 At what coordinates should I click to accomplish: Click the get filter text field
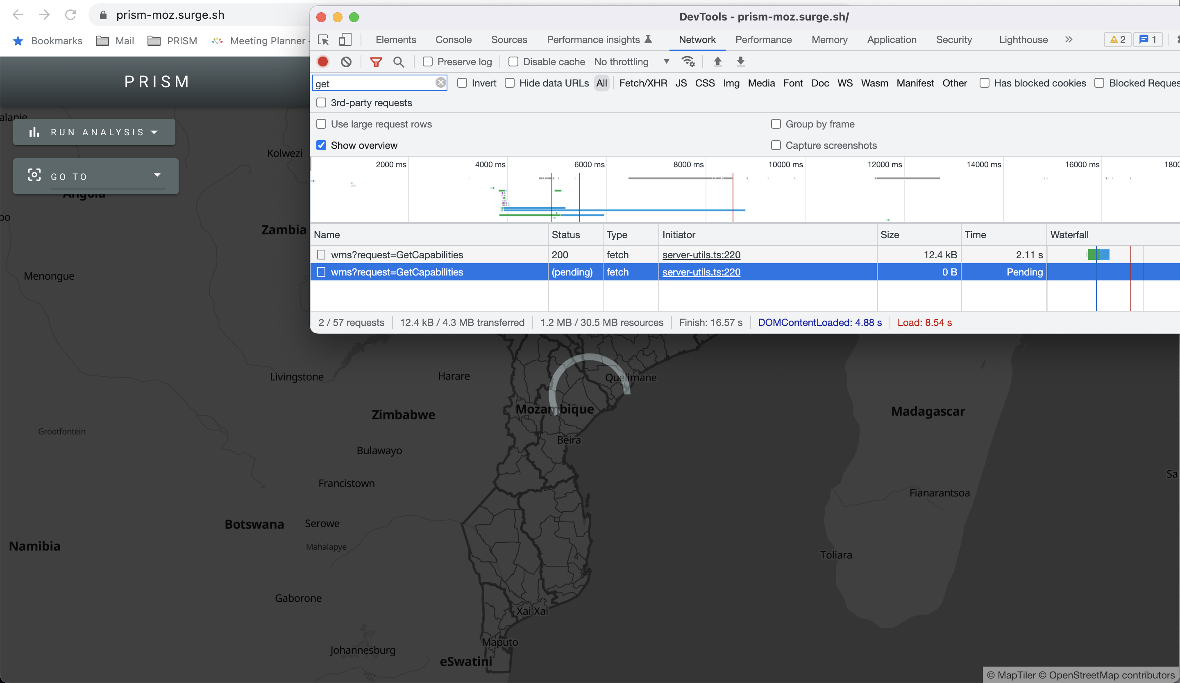[374, 83]
